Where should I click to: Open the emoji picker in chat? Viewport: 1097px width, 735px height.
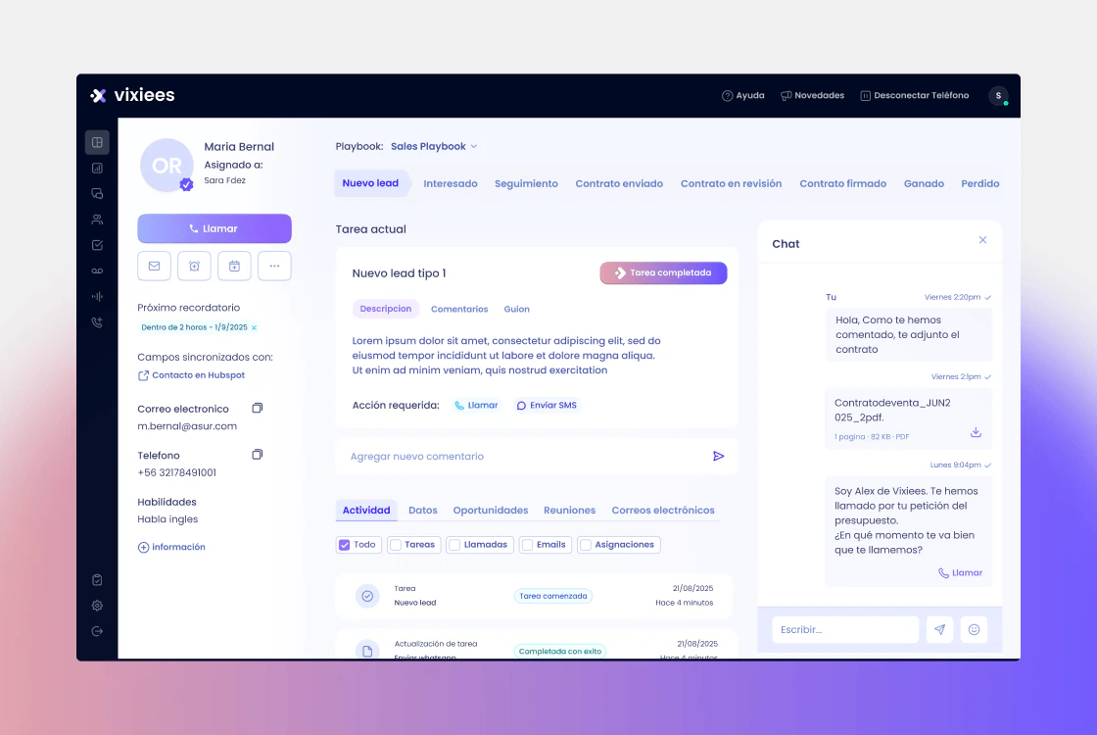click(974, 629)
